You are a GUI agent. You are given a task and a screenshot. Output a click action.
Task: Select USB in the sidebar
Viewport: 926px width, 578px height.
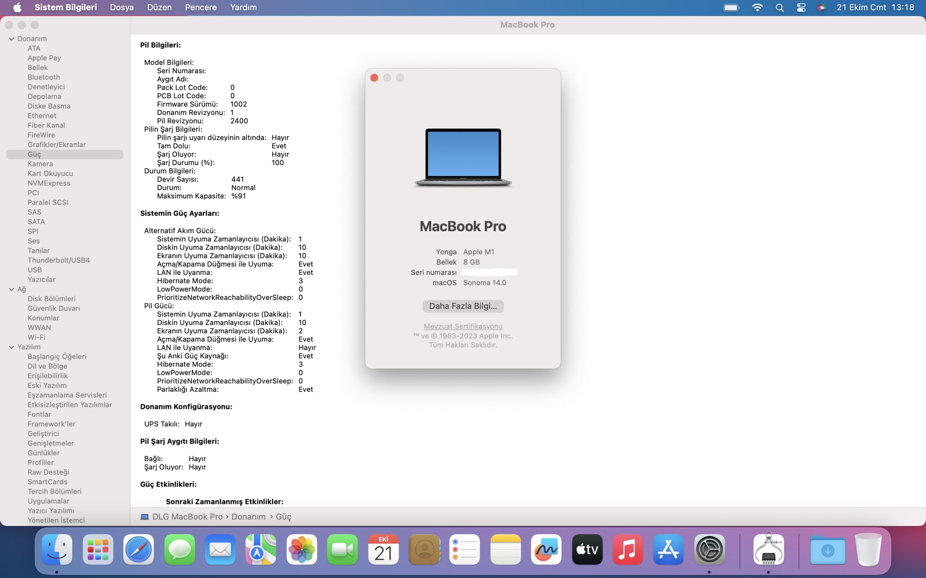pyautogui.click(x=34, y=270)
